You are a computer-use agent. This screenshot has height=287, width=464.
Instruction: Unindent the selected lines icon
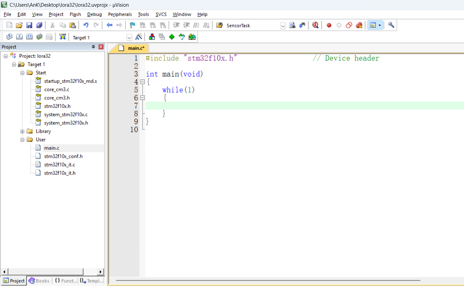click(186, 25)
